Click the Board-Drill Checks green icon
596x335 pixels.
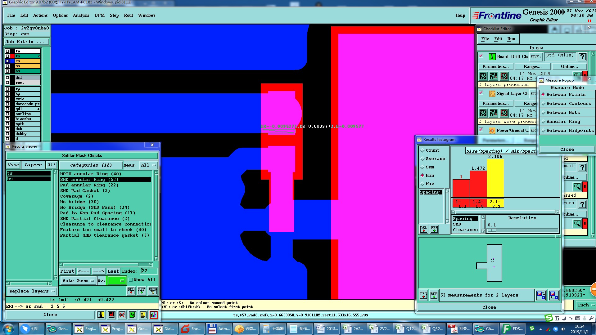(492, 57)
